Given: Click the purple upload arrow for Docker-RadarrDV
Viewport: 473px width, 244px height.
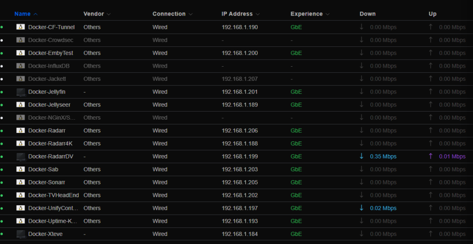Looking at the screenshot, I should [431, 156].
